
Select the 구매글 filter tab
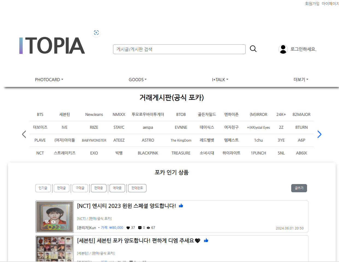click(x=80, y=188)
